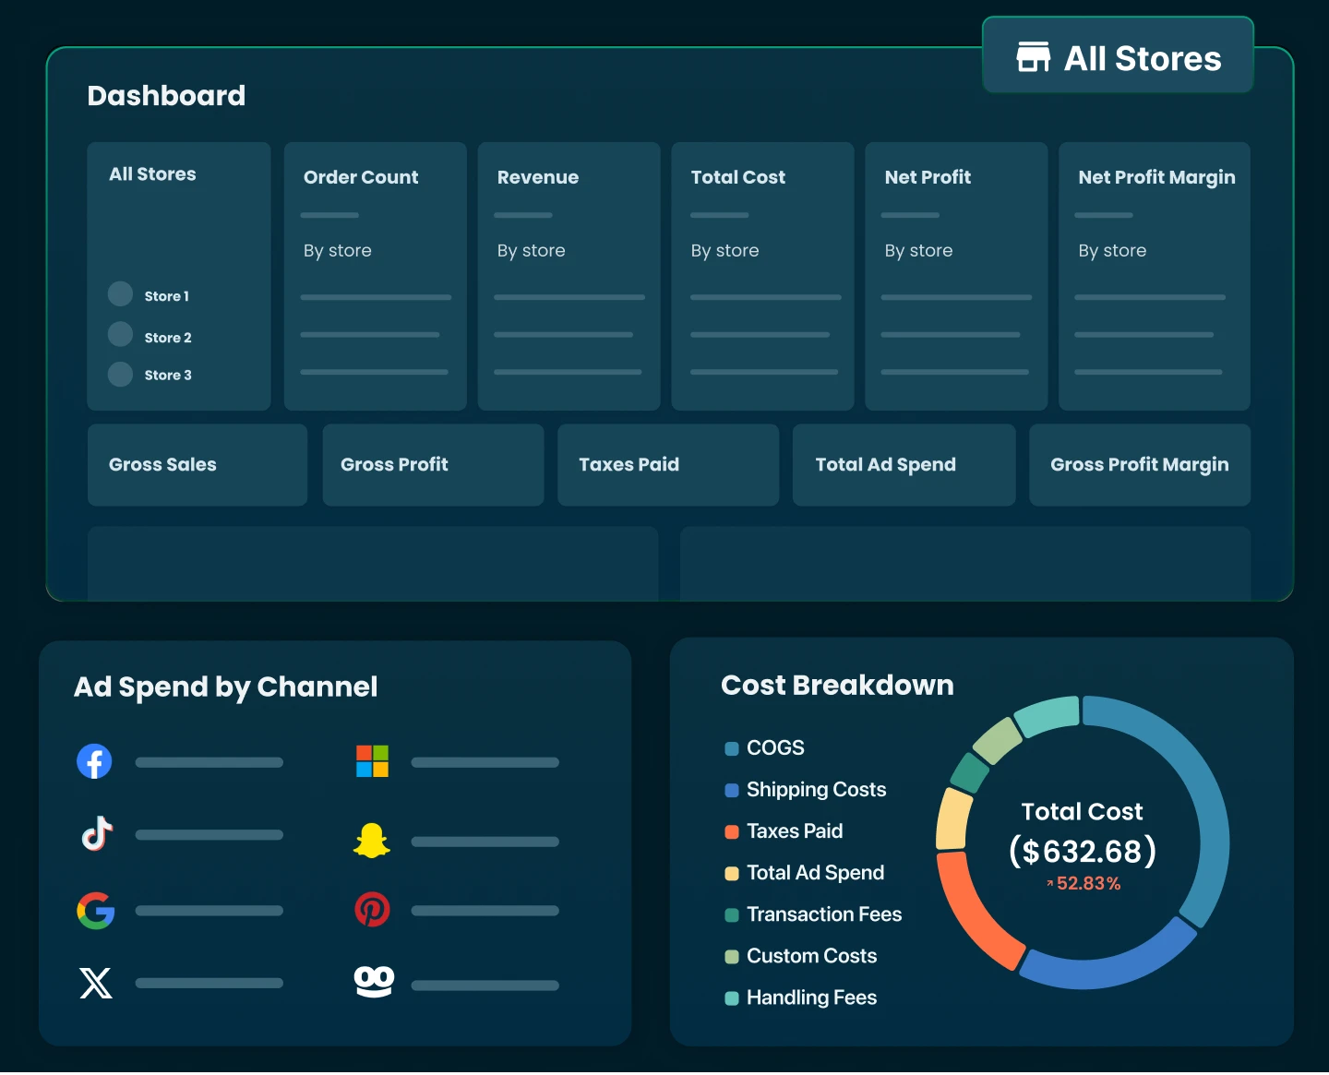
Task: Select the Store 3 radio circle
Action: (120, 374)
